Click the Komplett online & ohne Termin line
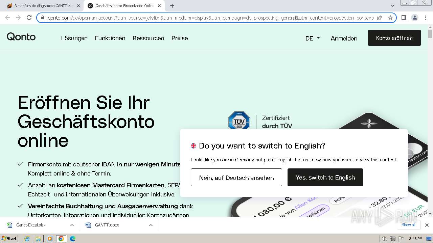Viewport: 433px width, 243px height. 70,173
